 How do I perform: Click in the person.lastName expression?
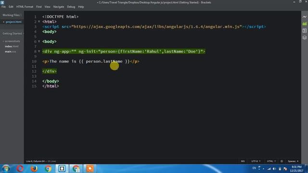click(x=104, y=62)
